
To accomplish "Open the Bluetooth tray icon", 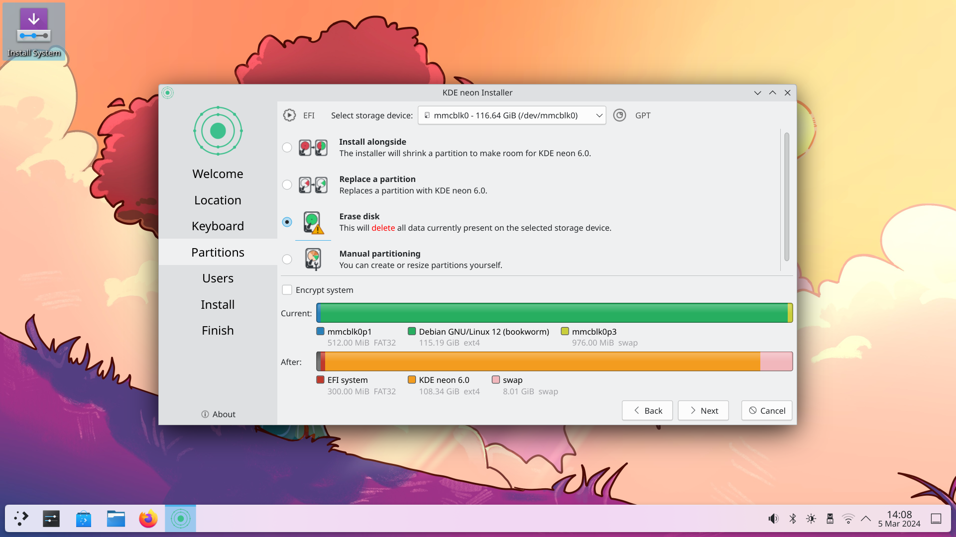I will [793, 519].
